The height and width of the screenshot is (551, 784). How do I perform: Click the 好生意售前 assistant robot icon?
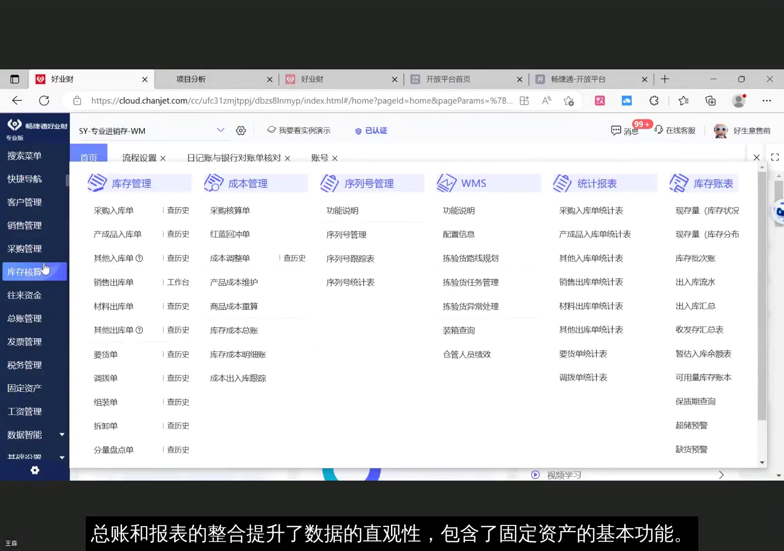720,131
